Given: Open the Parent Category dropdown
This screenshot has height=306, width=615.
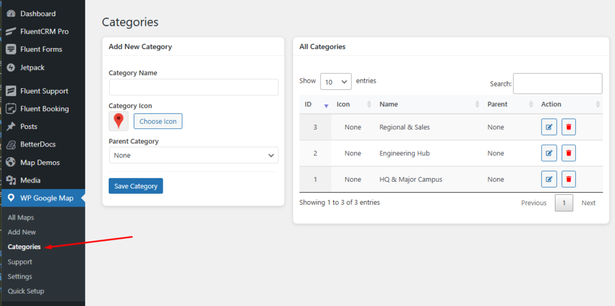Looking at the screenshot, I should click(x=193, y=155).
